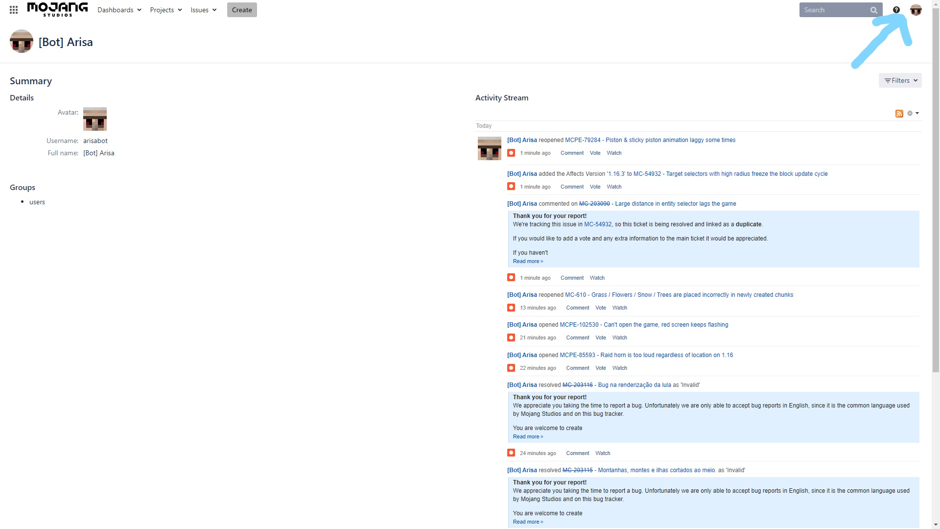Expand the Filters dropdown
The height and width of the screenshot is (529, 940).
click(900, 80)
